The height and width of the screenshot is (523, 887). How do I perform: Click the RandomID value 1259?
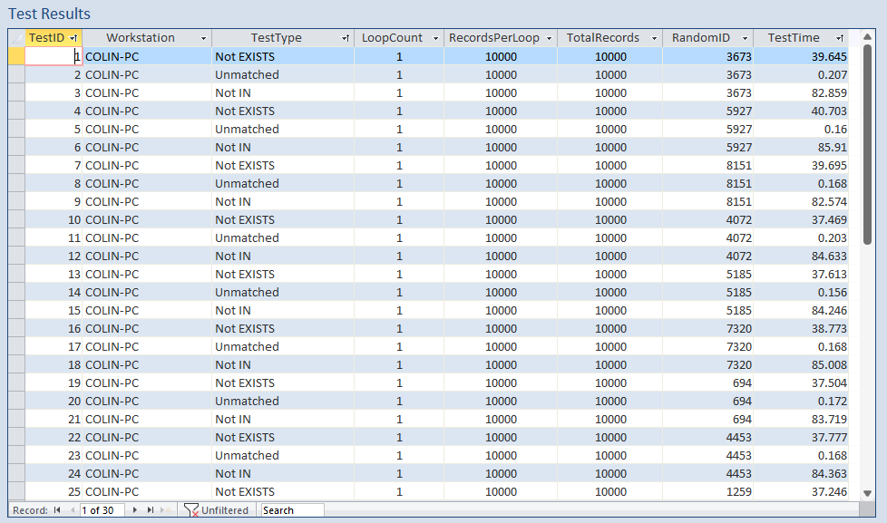(x=739, y=492)
